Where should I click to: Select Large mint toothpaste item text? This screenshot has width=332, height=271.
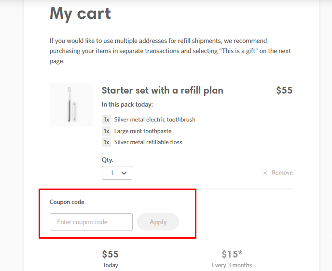click(143, 131)
